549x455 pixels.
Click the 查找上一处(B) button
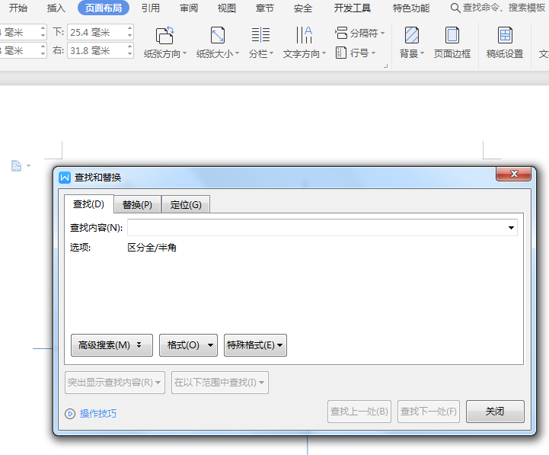click(x=359, y=412)
